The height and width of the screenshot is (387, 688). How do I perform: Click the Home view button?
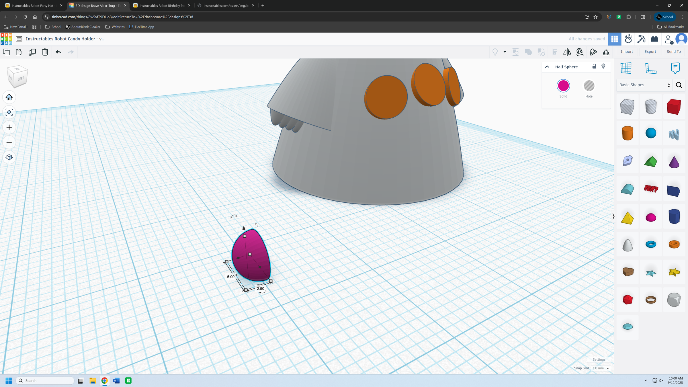(9, 97)
